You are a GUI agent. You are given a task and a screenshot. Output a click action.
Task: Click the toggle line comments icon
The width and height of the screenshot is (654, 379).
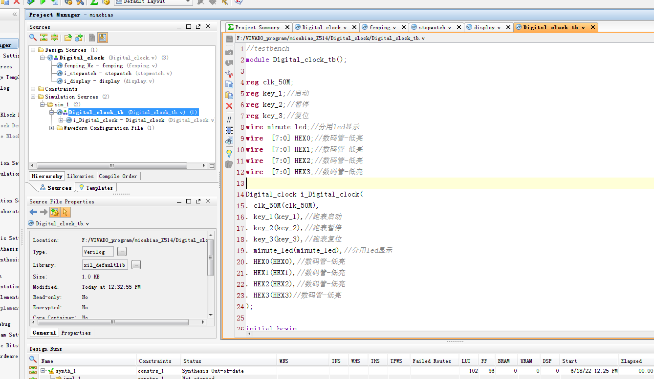click(229, 119)
